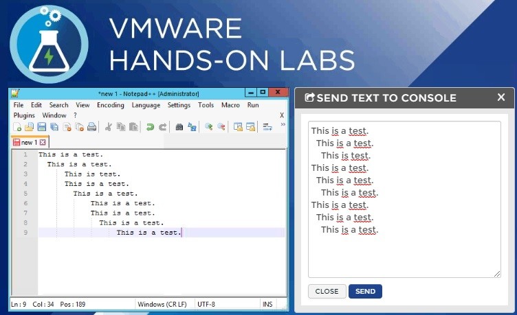Click the Save icon in the toolbar
This screenshot has width=517, height=315.
[x=41, y=127]
